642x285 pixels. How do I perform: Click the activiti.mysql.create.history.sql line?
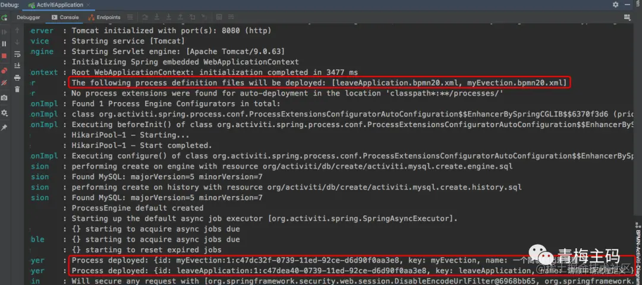click(x=297, y=187)
